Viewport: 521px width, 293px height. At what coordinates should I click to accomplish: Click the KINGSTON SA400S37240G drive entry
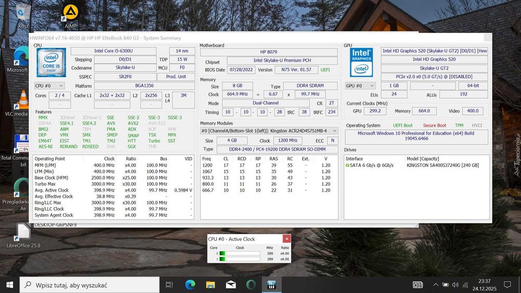[442, 165]
